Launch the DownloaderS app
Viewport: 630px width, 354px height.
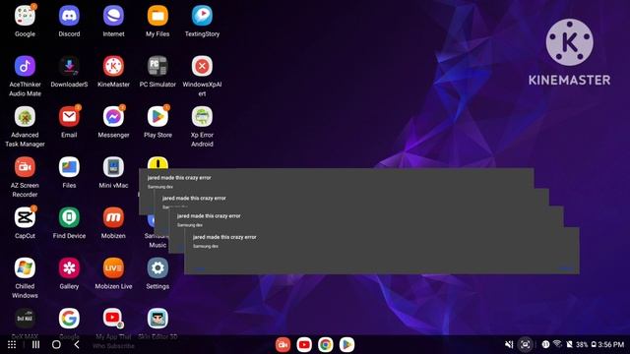click(69, 66)
